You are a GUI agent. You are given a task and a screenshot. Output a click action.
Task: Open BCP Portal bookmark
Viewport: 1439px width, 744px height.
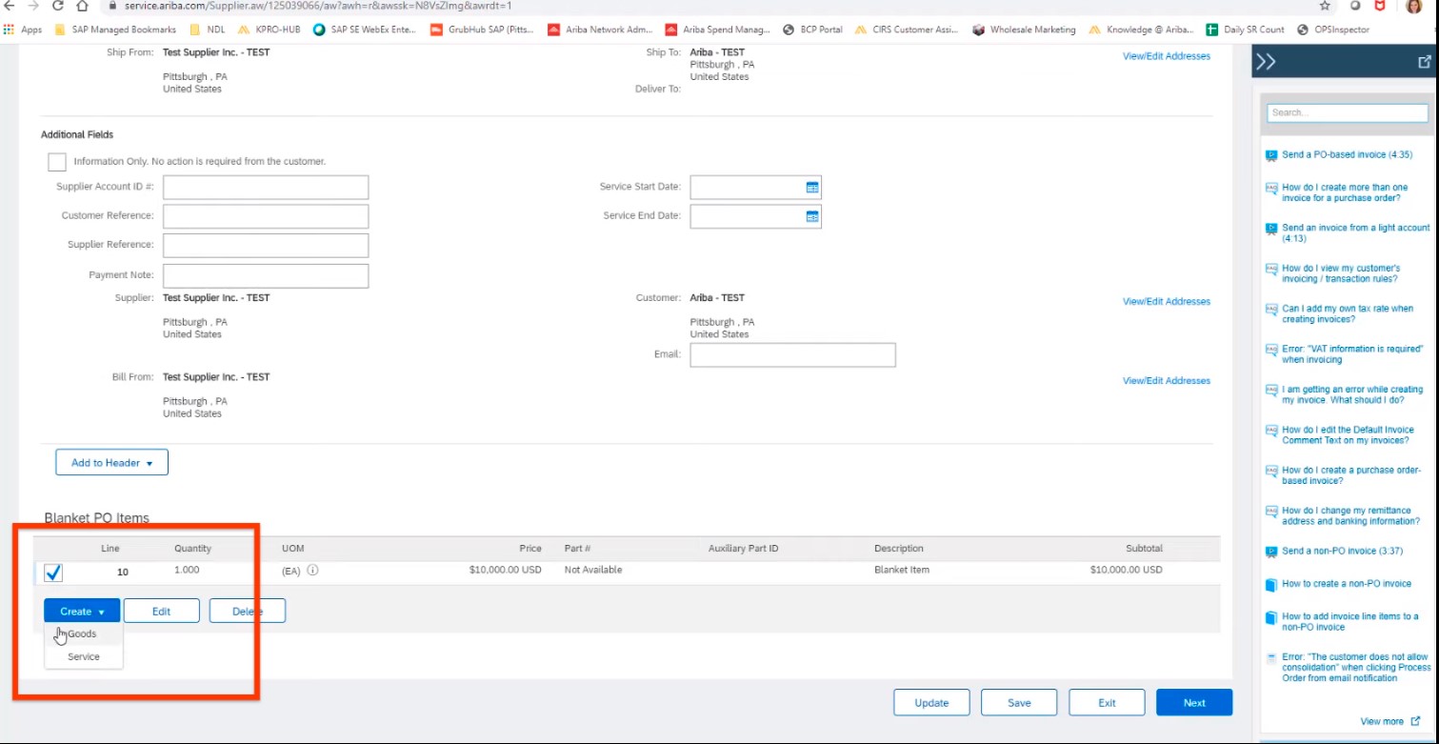(x=812, y=30)
